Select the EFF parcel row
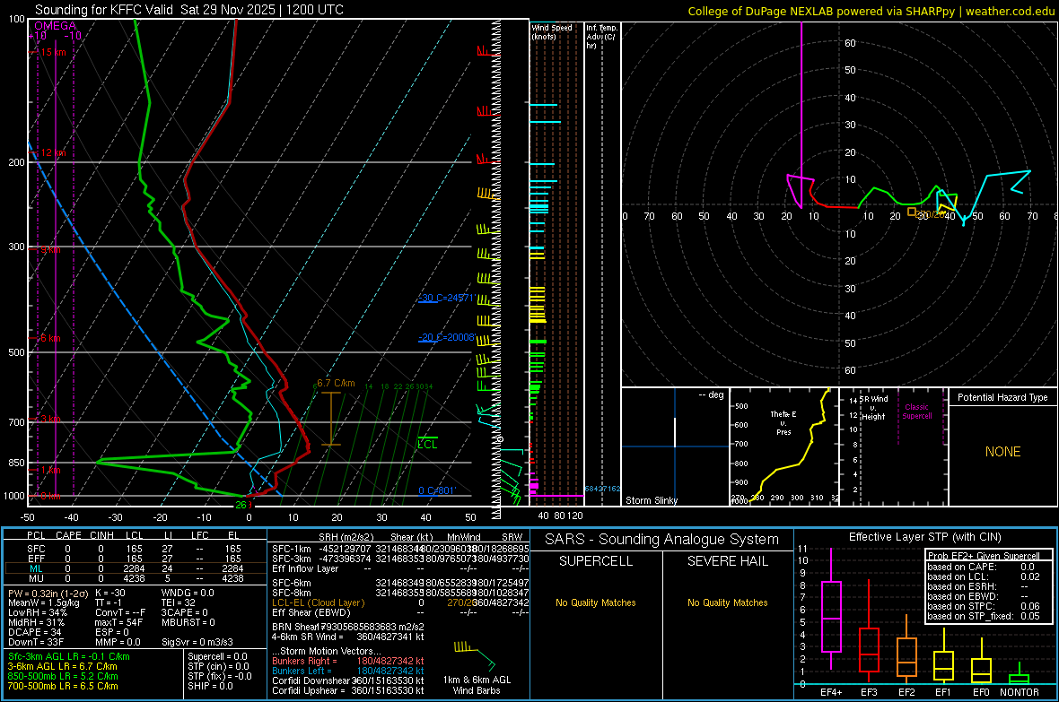Screen dimensions: 1059x702 tap(136, 559)
